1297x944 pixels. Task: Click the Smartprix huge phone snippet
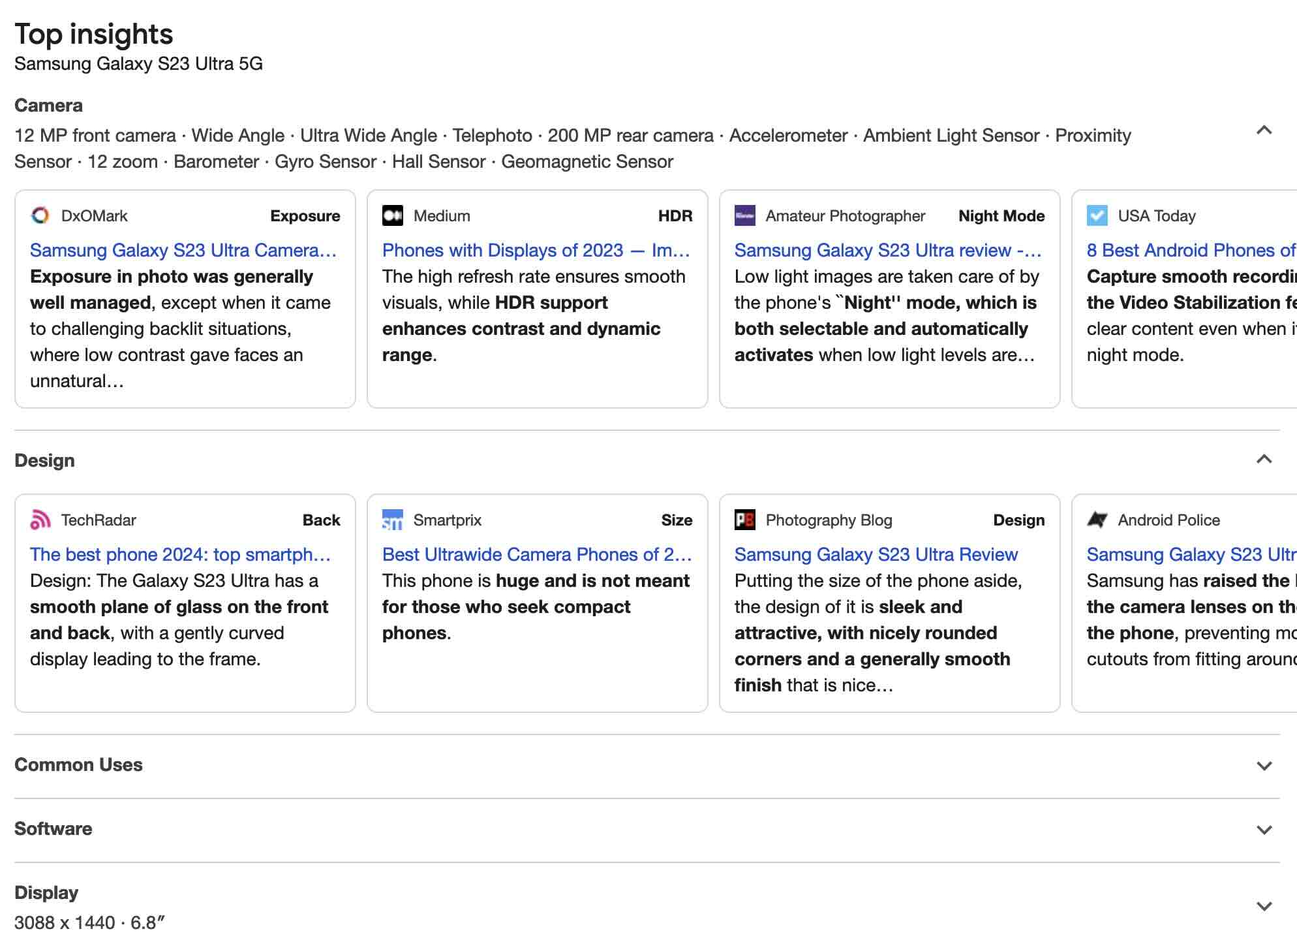(x=536, y=606)
